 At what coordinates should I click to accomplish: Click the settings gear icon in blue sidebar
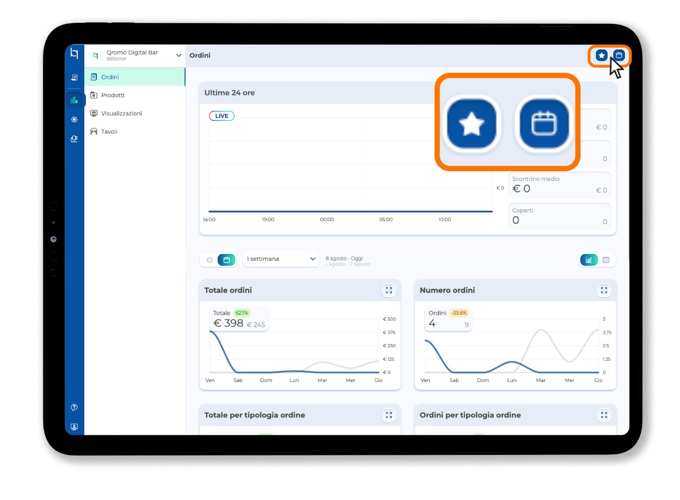tap(74, 120)
